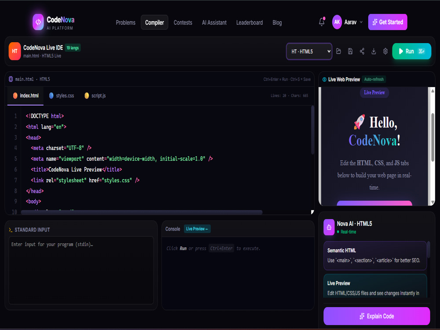Click the main.html editor header icon
The width and height of the screenshot is (440, 330).
click(11, 79)
